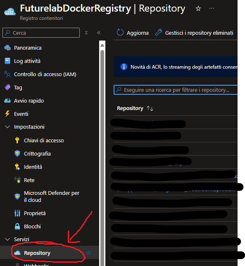Open the more options ellipsis in header
Screen dimensions: 245x266
pyautogui.click(x=212, y=8)
